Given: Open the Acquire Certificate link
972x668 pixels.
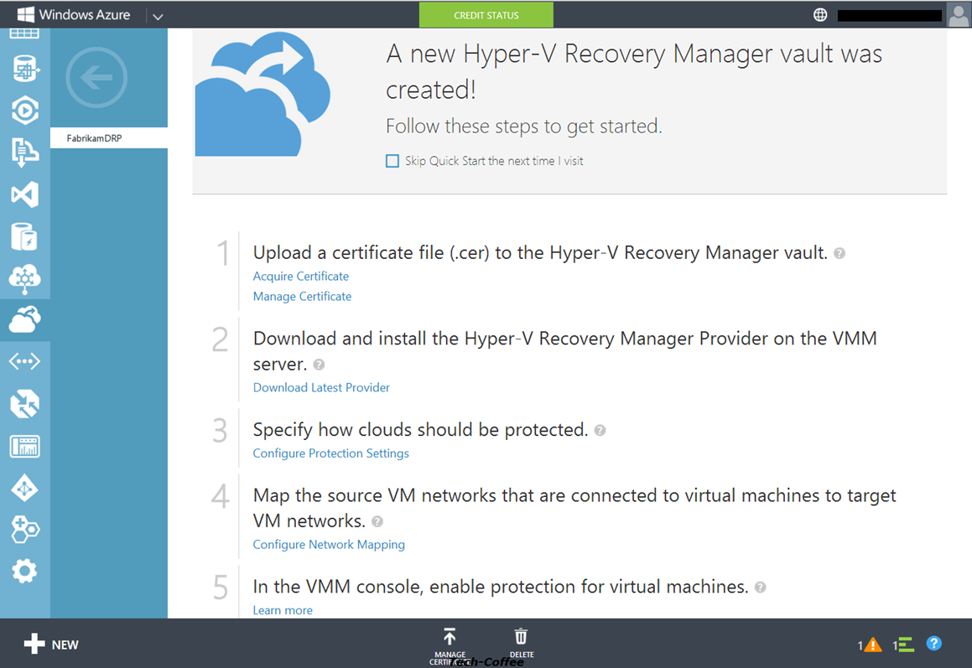Looking at the screenshot, I should (300, 277).
